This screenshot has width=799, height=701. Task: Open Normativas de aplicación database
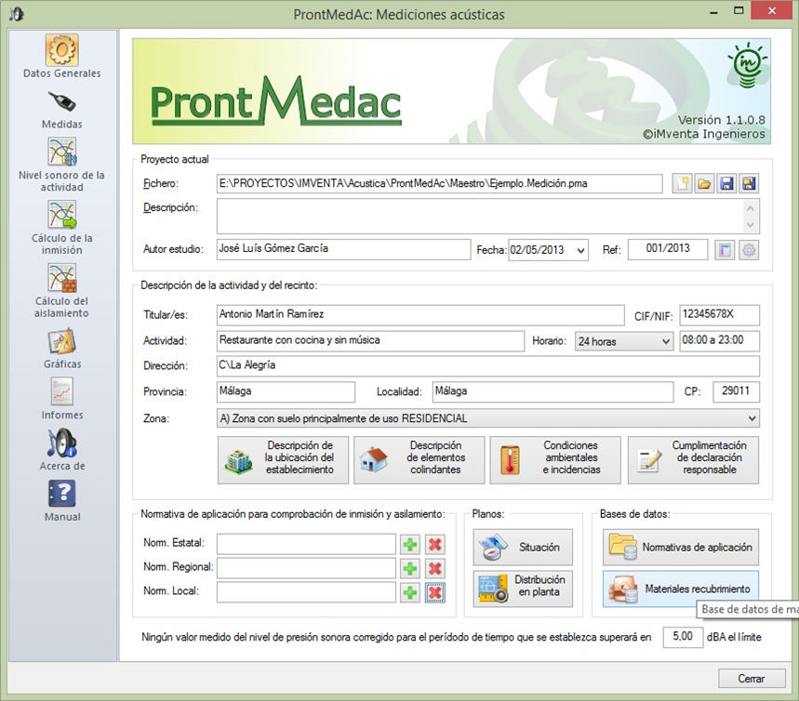point(681,548)
